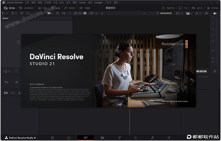Switch to the Cut page tab
This screenshot has width=221, height=141.
click(85, 138)
